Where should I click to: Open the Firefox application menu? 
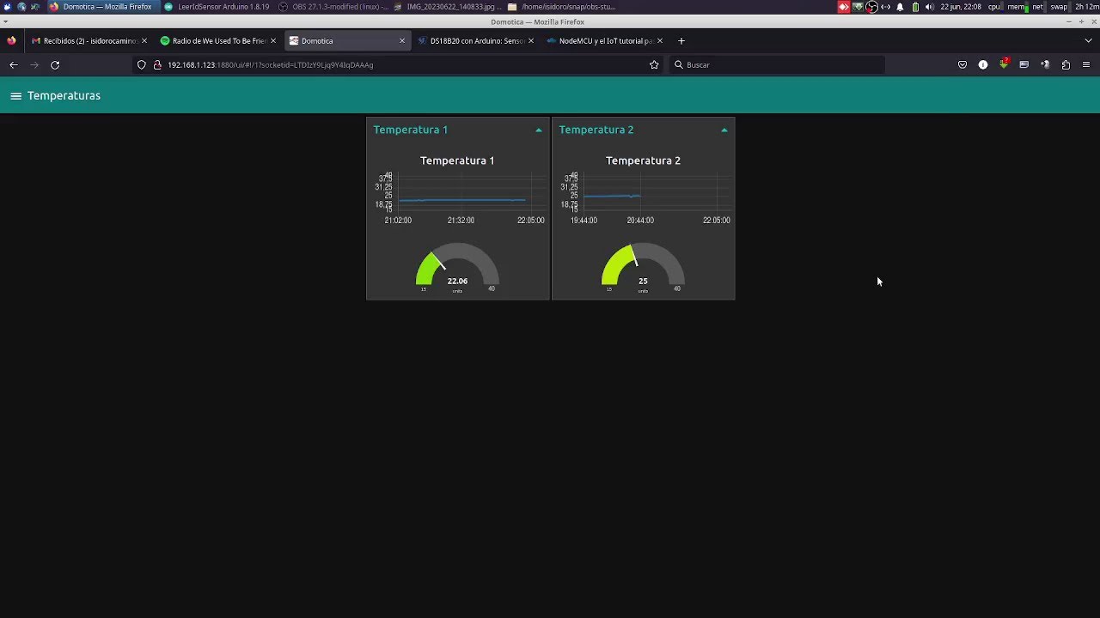click(1086, 64)
